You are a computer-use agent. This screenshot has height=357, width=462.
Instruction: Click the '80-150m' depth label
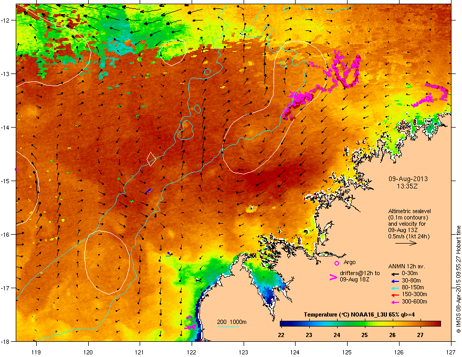click(413, 288)
